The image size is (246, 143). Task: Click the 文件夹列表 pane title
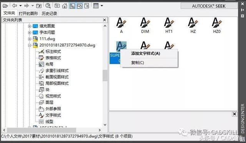12,20
